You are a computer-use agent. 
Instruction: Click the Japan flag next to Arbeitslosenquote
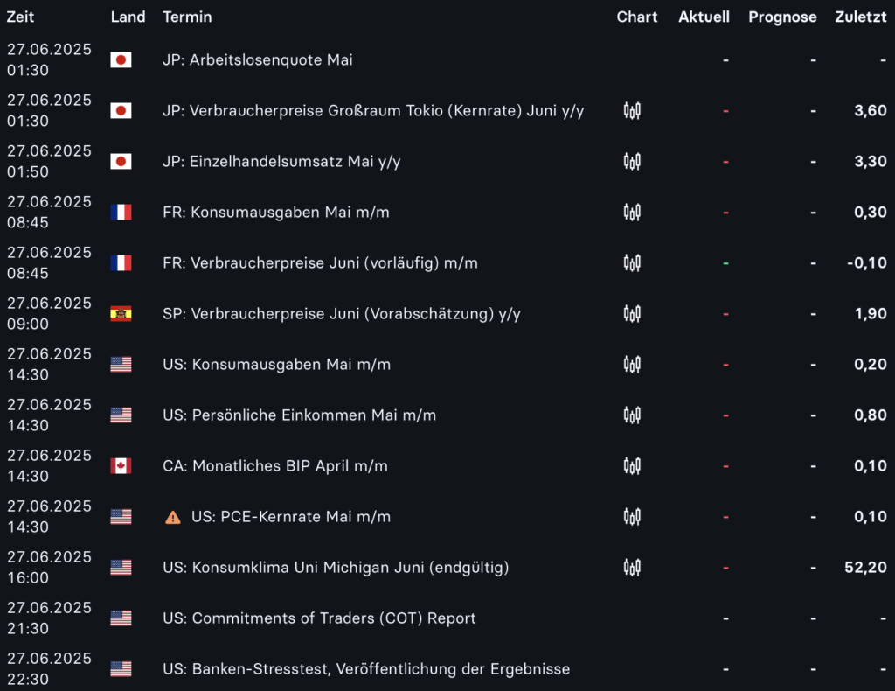coord(121,60)
